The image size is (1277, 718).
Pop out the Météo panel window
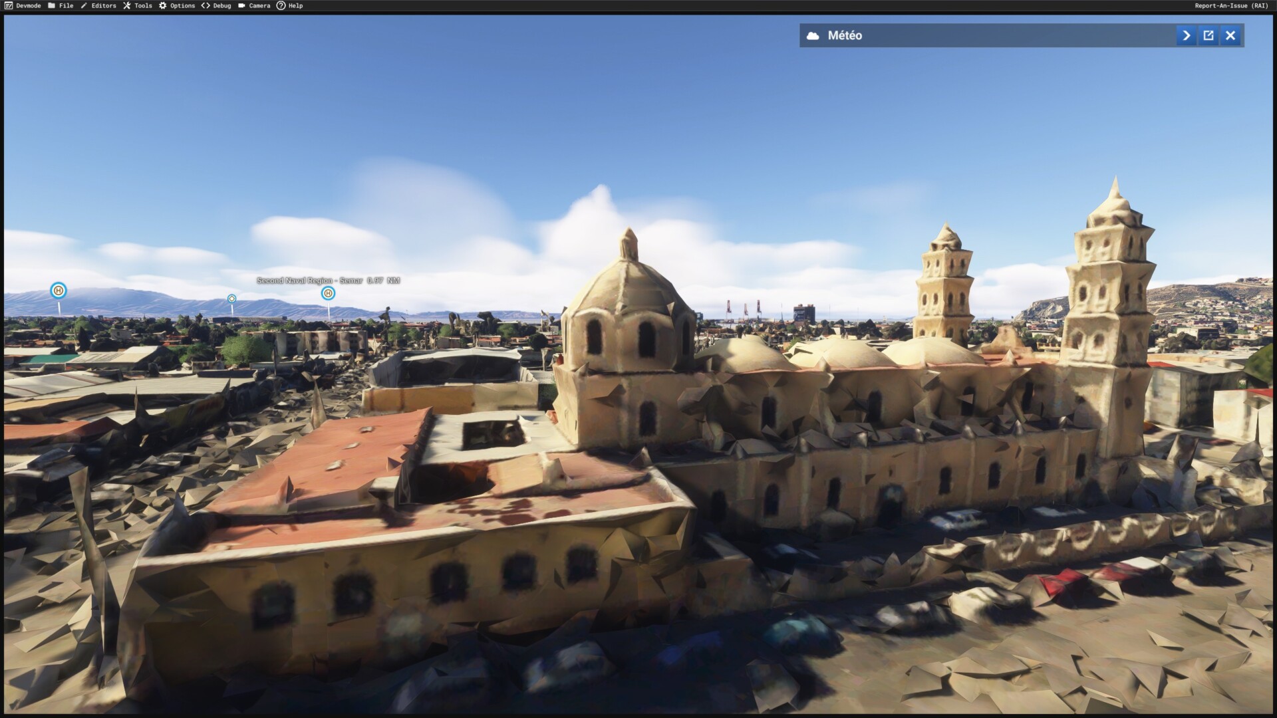[x=1208, y=36]
